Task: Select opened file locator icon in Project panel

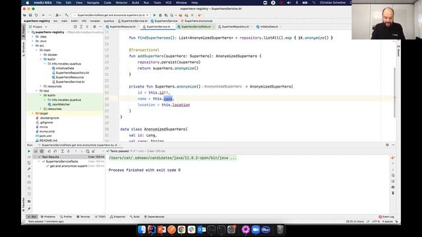Action: click(75, 26)
